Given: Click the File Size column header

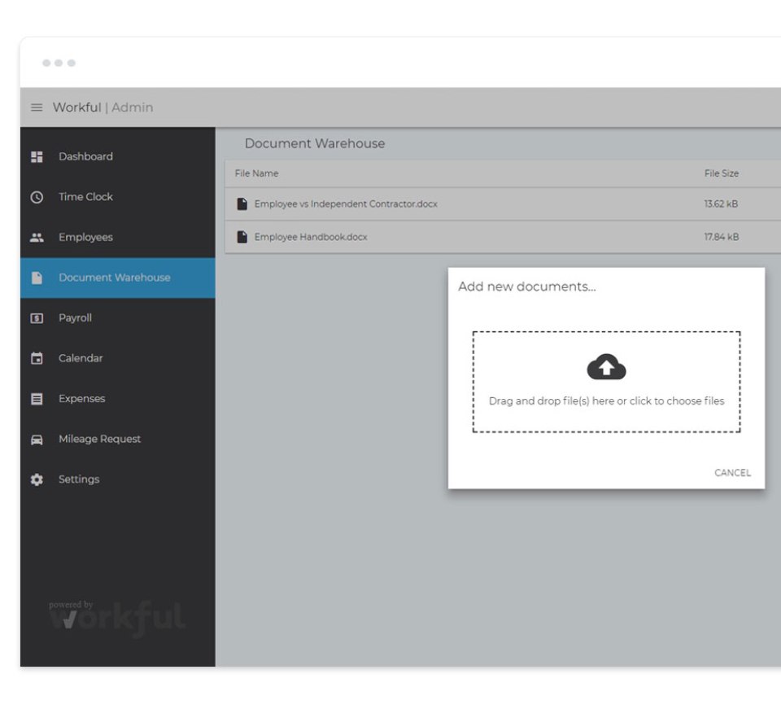Looking at the screenshot, I should 722,173.
